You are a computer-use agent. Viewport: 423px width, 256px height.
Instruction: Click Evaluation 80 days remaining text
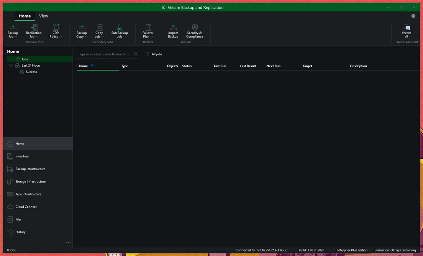395,250
